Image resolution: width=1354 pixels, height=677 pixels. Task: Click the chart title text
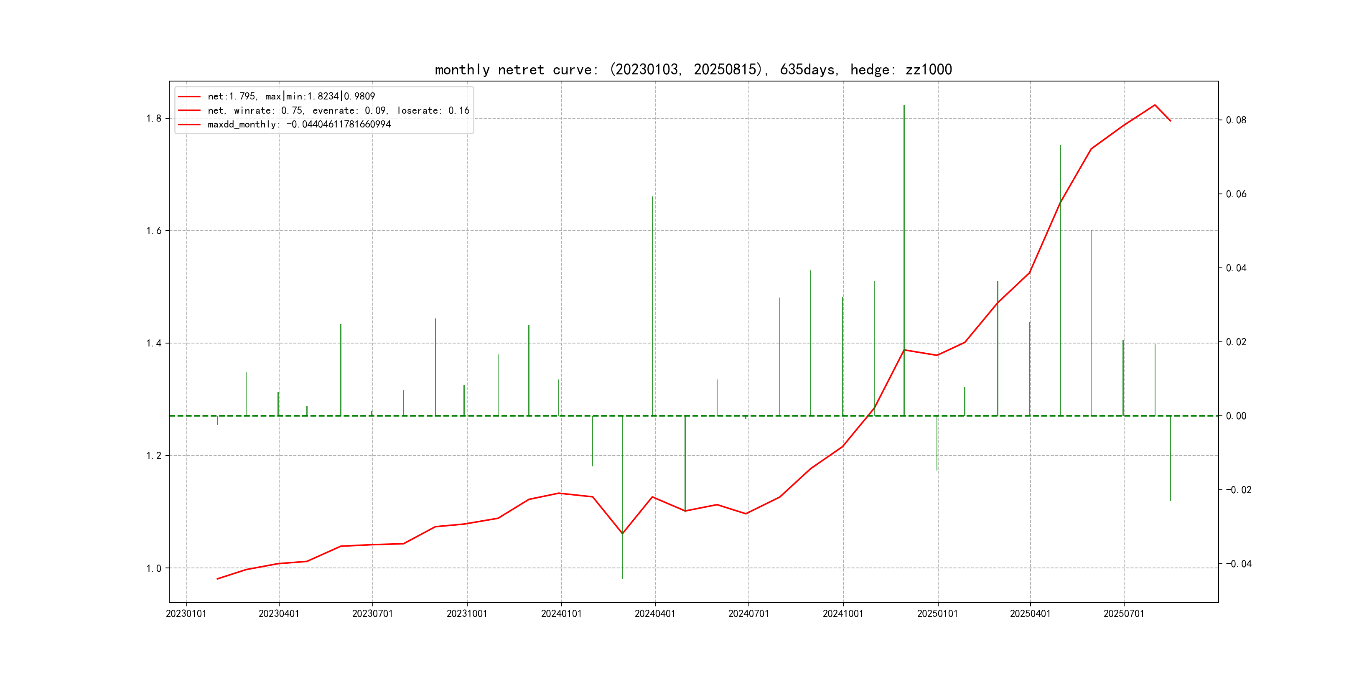pyautogui.click(x=693, y=69)
